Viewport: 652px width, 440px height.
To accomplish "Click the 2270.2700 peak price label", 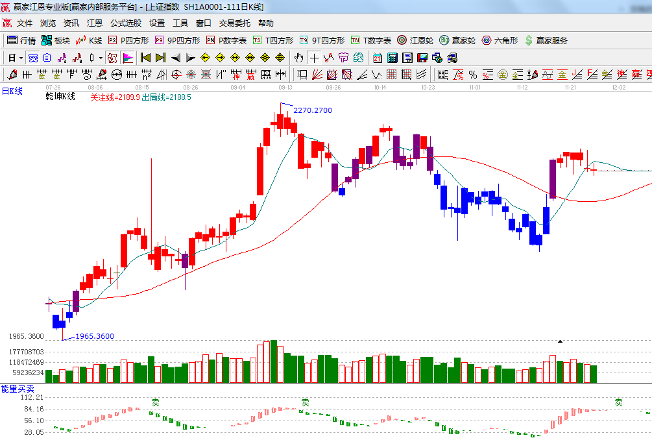I will click(312, 110).
